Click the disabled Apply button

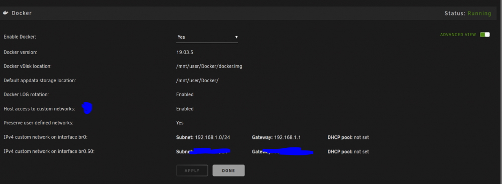pos(192,170)
